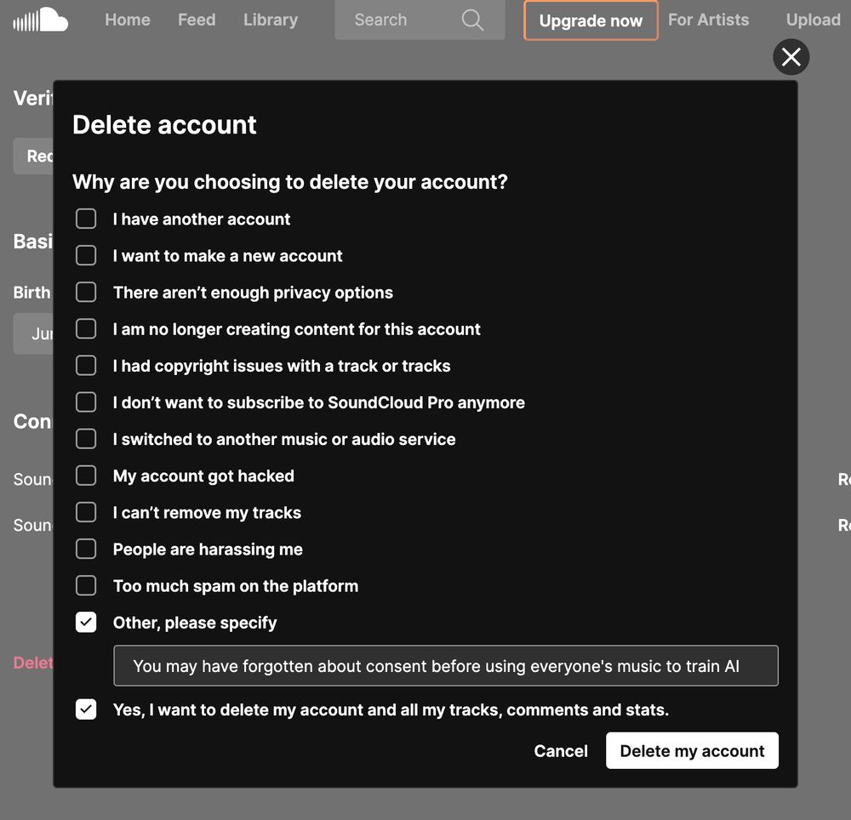The image size is (851, 820).
Task: Check "I switched to another music" option
Action: click(x=86, y=439)
